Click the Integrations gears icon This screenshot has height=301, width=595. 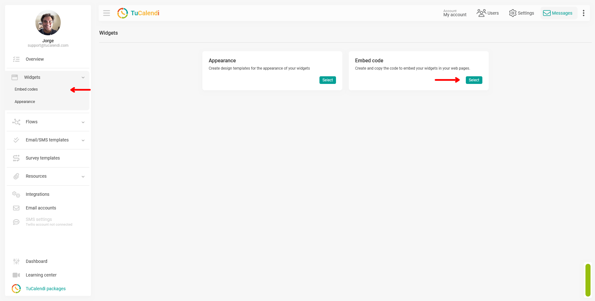point(16,194)
